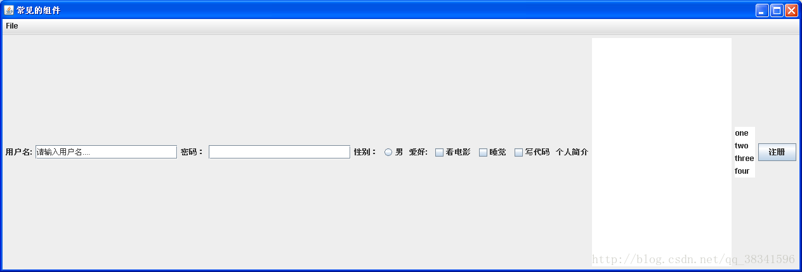Minimize the 常见的组件 window
802x272 pixels.
point(761,10)
